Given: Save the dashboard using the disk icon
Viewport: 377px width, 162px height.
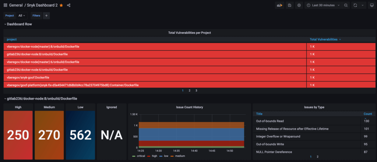Looking at the screenshot, I should point(289,5).
